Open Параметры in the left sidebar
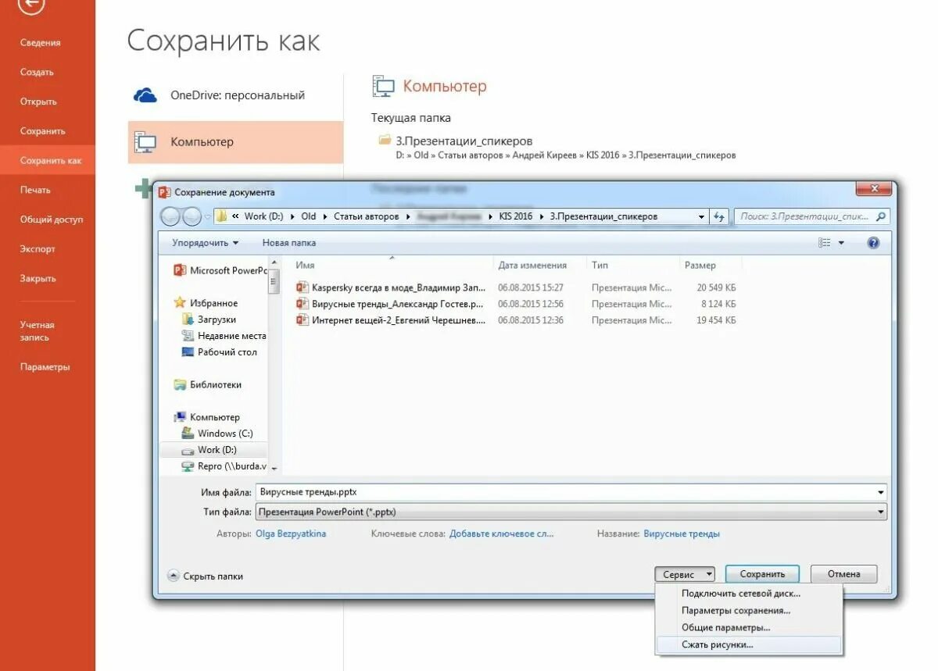 click(x=45, y=366)
